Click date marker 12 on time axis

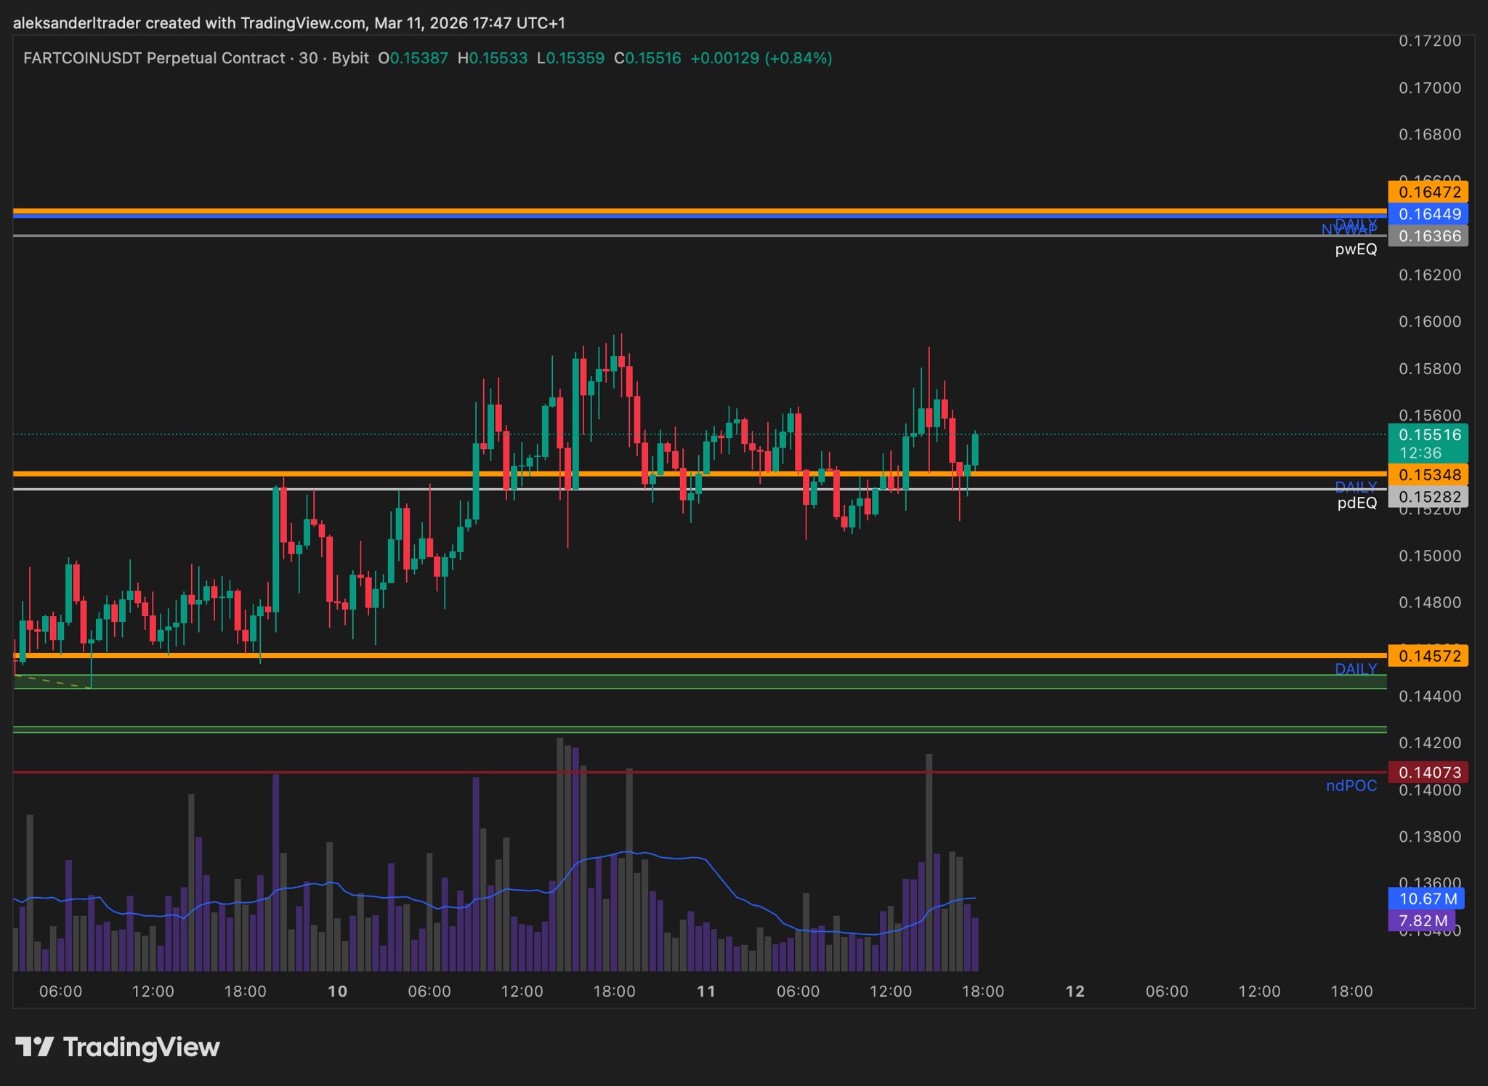(1075, 992)
